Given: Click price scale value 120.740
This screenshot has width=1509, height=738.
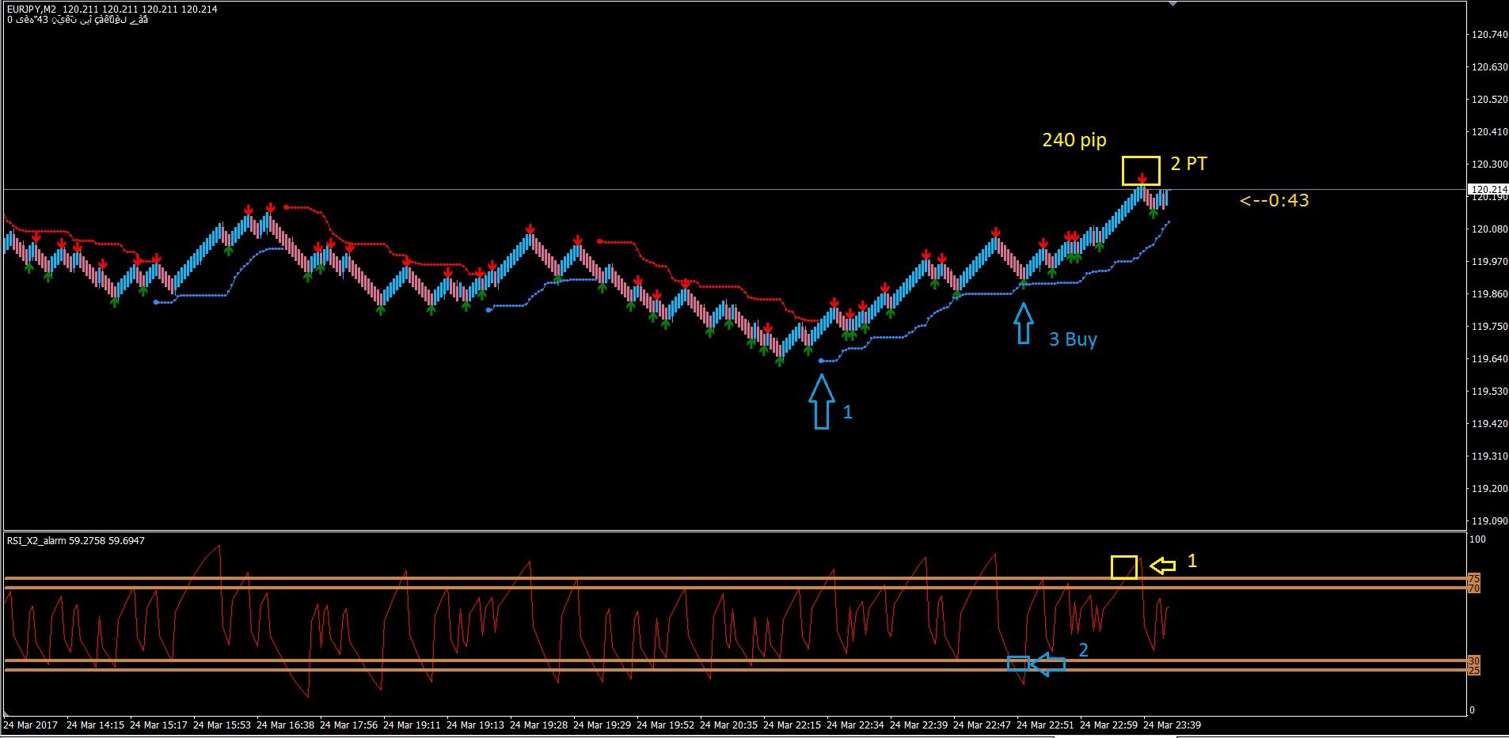Looking at the screenshot, I should [1489, 35].
